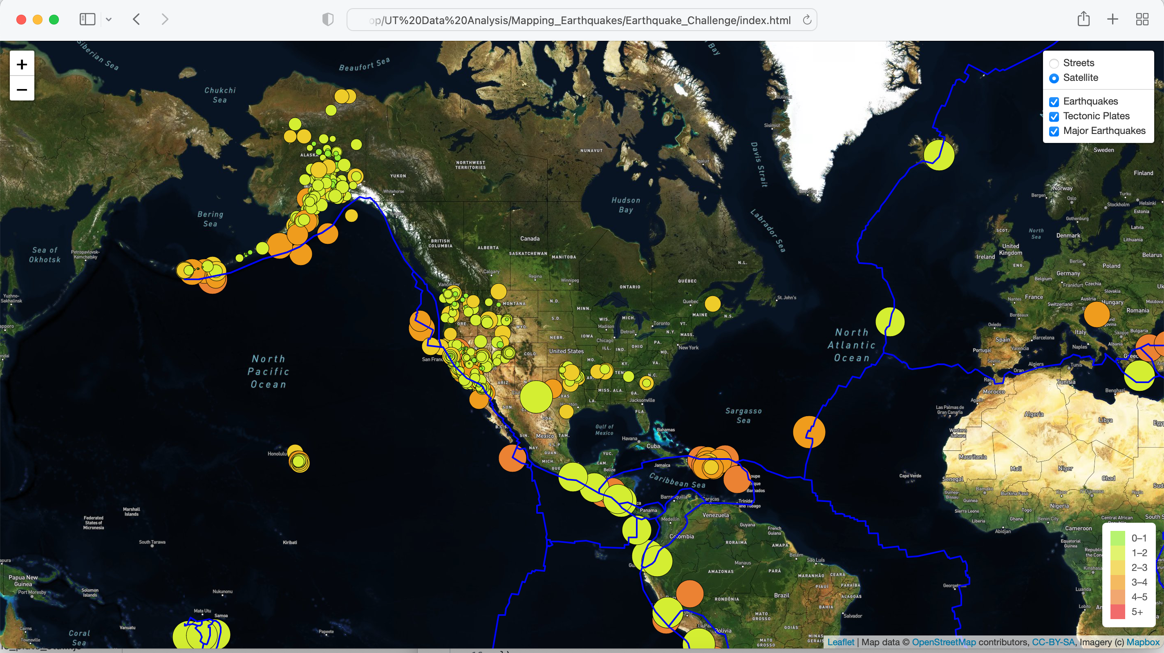Viewport: 1164px width, 653px height.
Task: Click the address bar URL field
Action: point(582,20)
